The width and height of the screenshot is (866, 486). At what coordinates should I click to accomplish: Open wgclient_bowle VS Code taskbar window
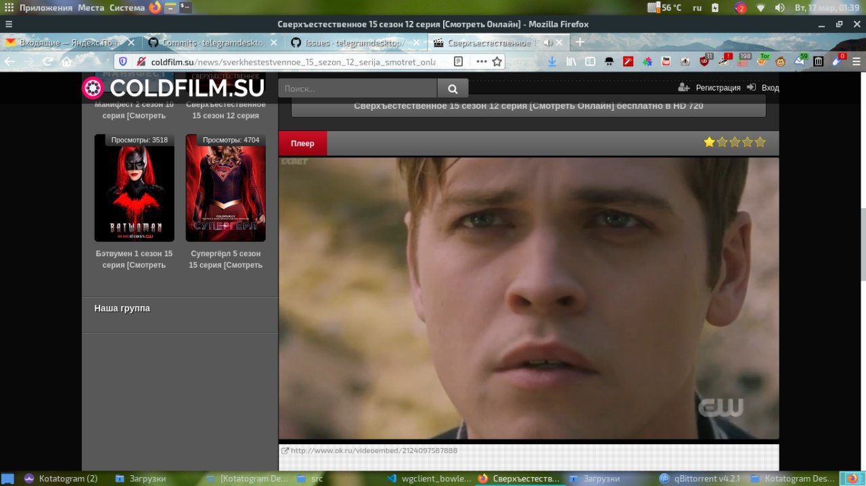428,479
